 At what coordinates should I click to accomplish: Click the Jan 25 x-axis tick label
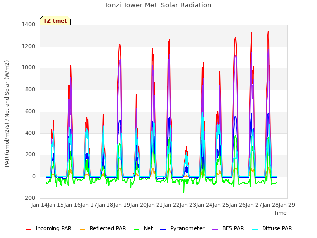tap(221, 205)
